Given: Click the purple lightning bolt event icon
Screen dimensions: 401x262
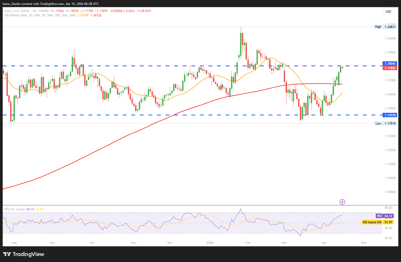Looking at the screenshot, I should click(x=342, y=202).
